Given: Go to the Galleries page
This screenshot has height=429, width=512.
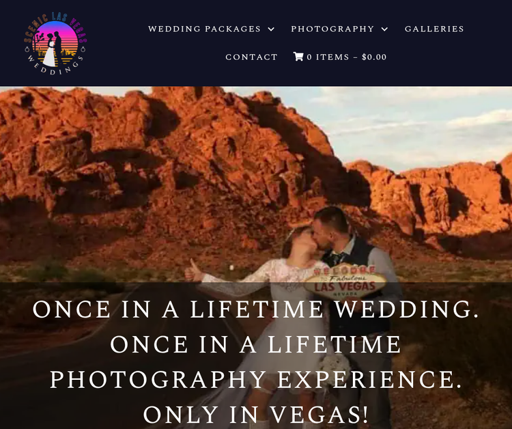Looking at the screenshot, I should [x=434, y=29].
